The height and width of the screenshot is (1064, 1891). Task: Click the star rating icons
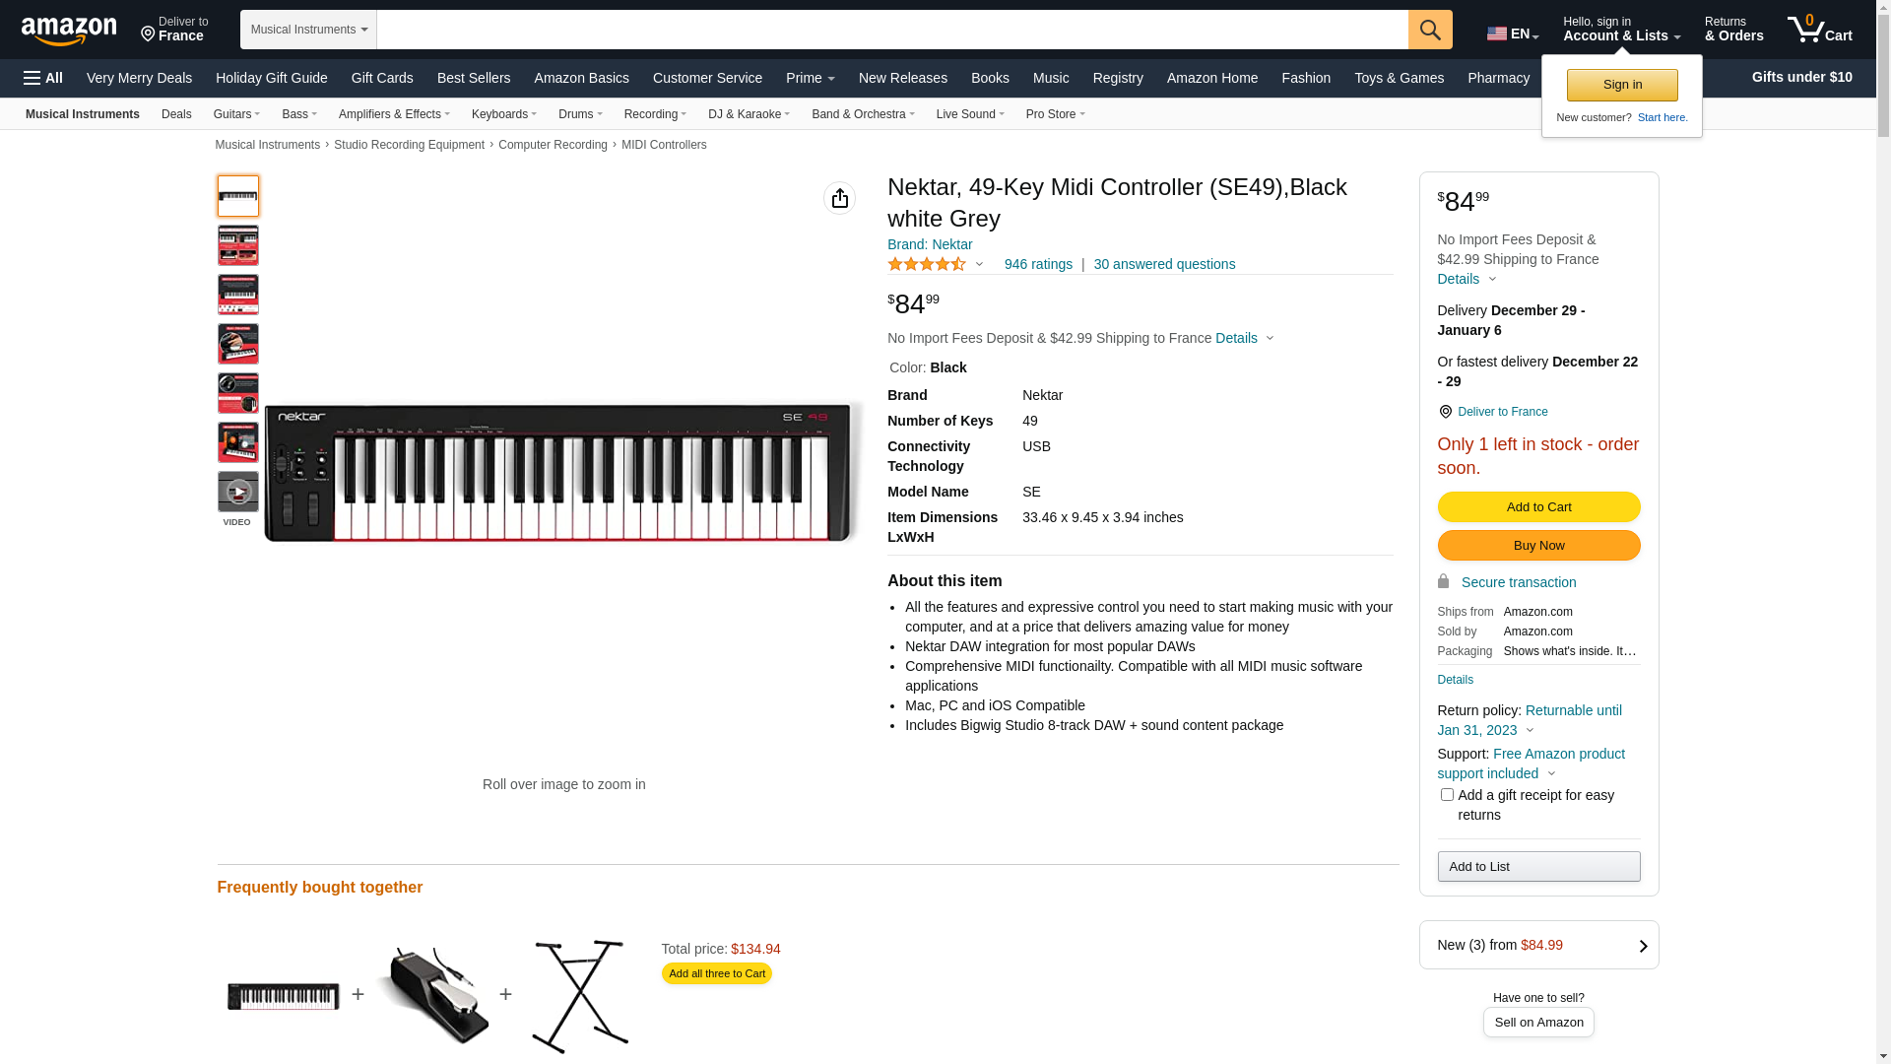click(927, 264)
